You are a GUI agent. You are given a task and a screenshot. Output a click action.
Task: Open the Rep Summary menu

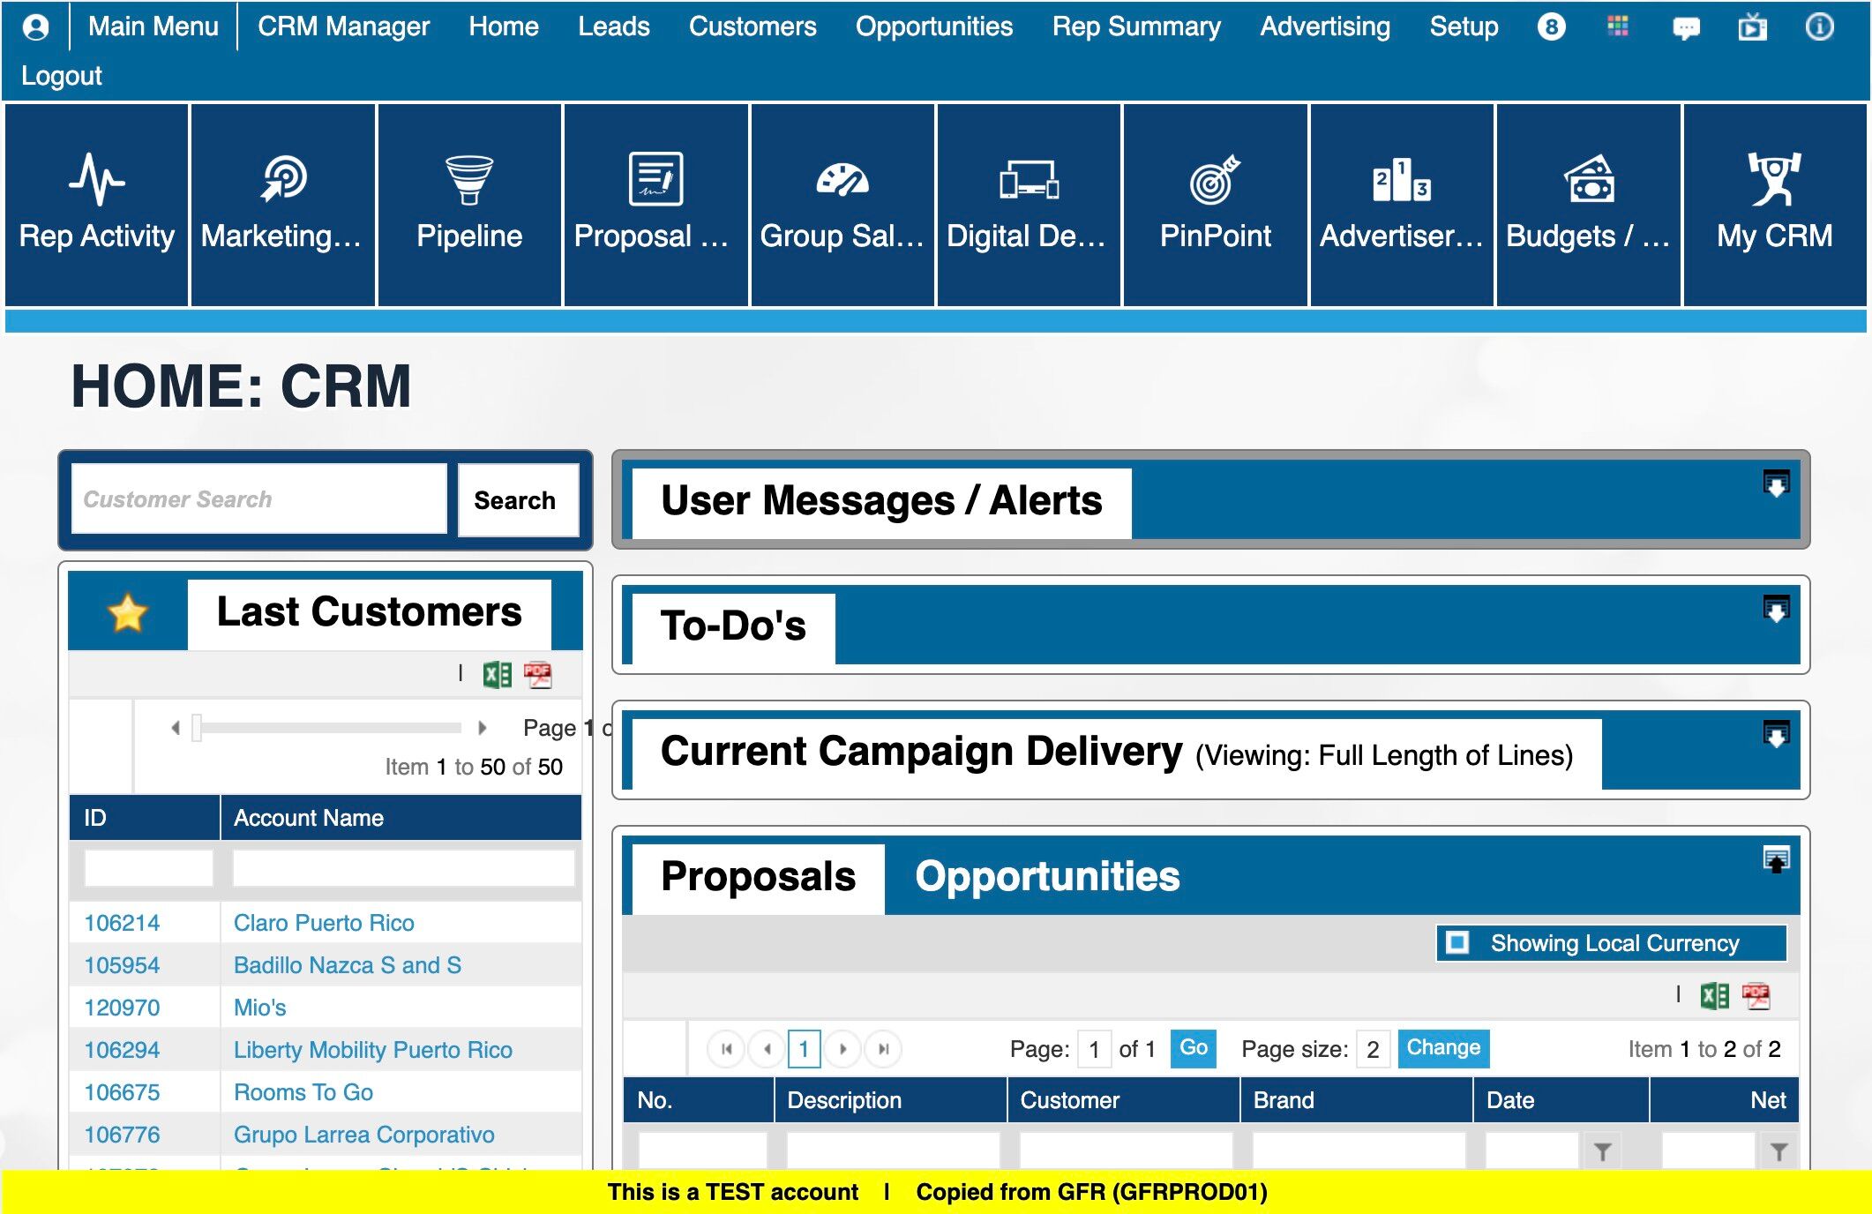[1135, 26]
